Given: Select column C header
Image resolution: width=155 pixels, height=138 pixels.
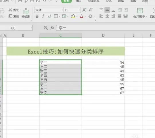Looking at the screenshot, I should pyautogui.click(x=61, y=35).
